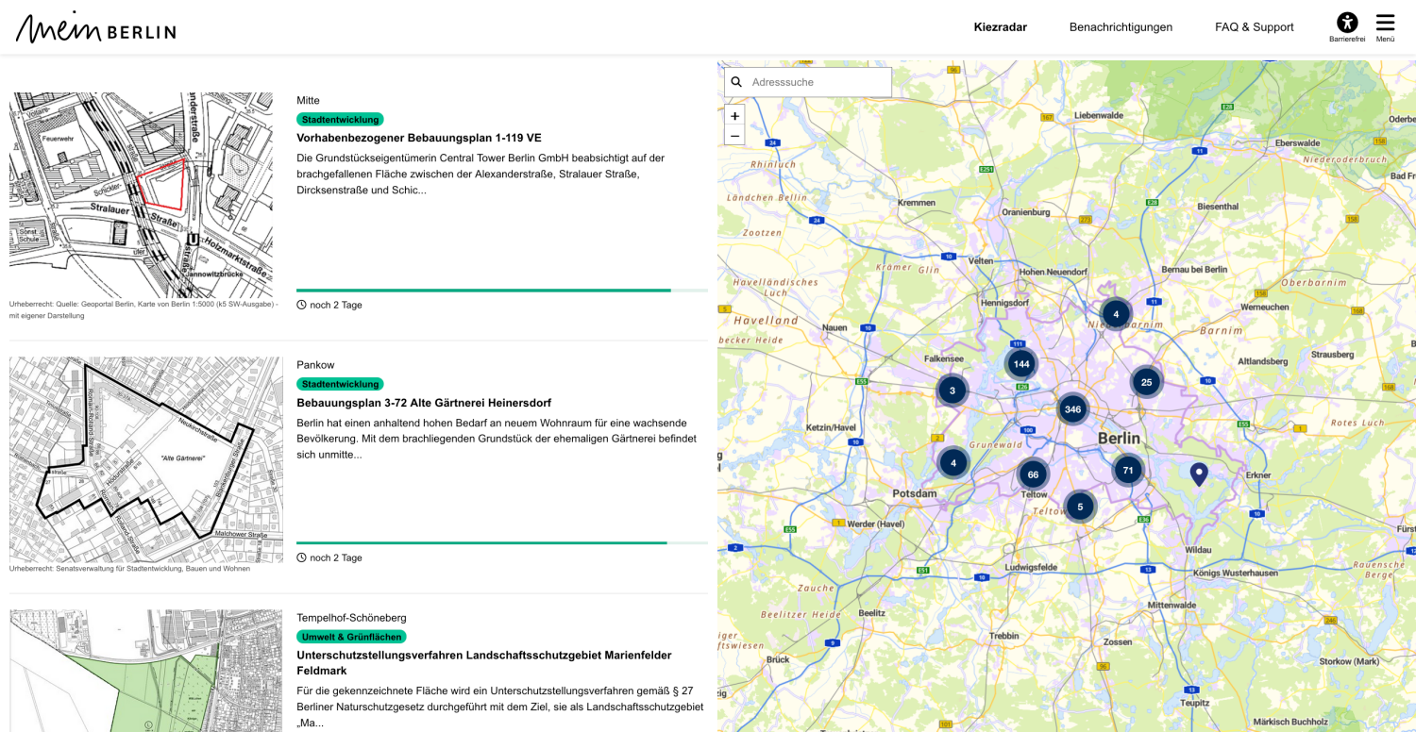Click the map zoom in plus button
This screenshot has width=1416, height=732.
point(734,116)
